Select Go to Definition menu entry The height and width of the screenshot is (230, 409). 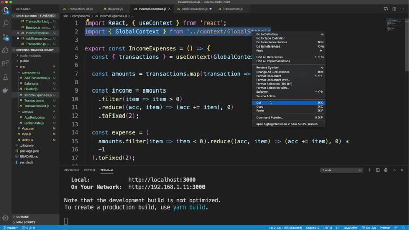pyautogui.click(x=288, y=34)
